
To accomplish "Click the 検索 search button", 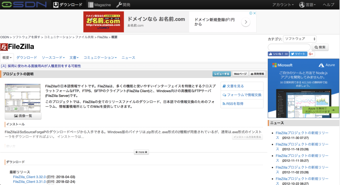I will [x=320, y=47].
